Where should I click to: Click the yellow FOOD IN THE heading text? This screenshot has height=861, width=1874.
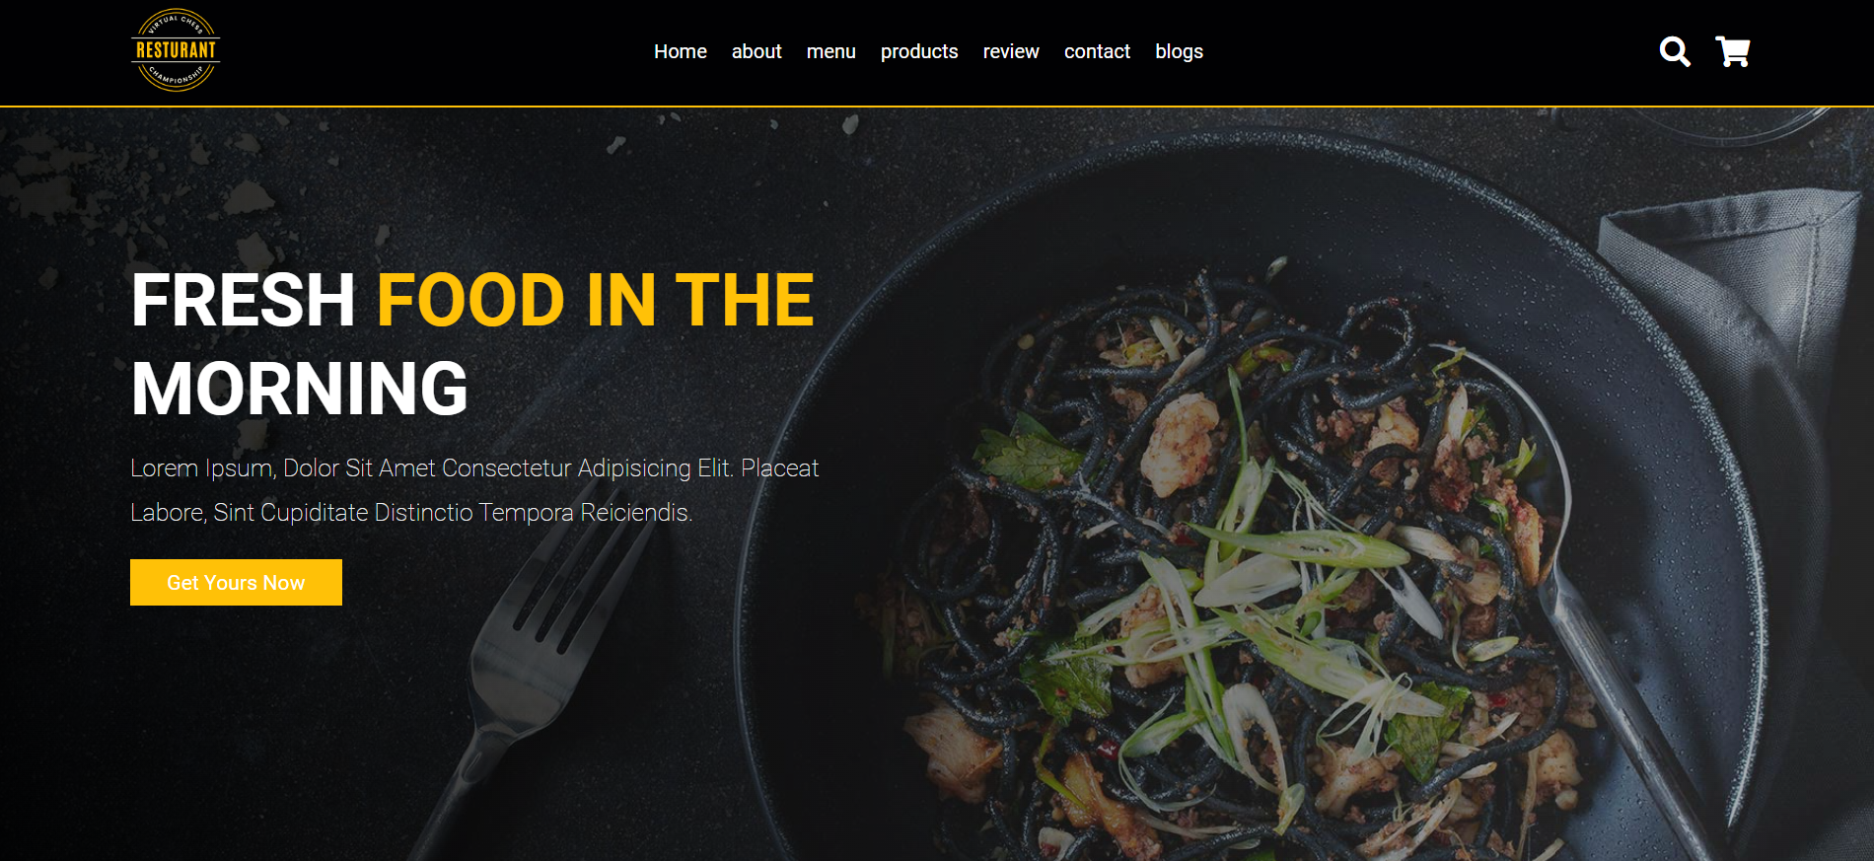596,300
